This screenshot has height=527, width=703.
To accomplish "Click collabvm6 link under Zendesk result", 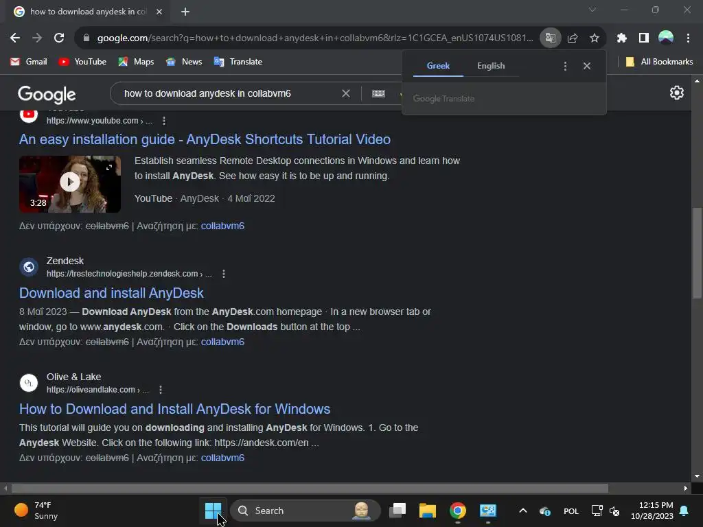I will [222, 342].
